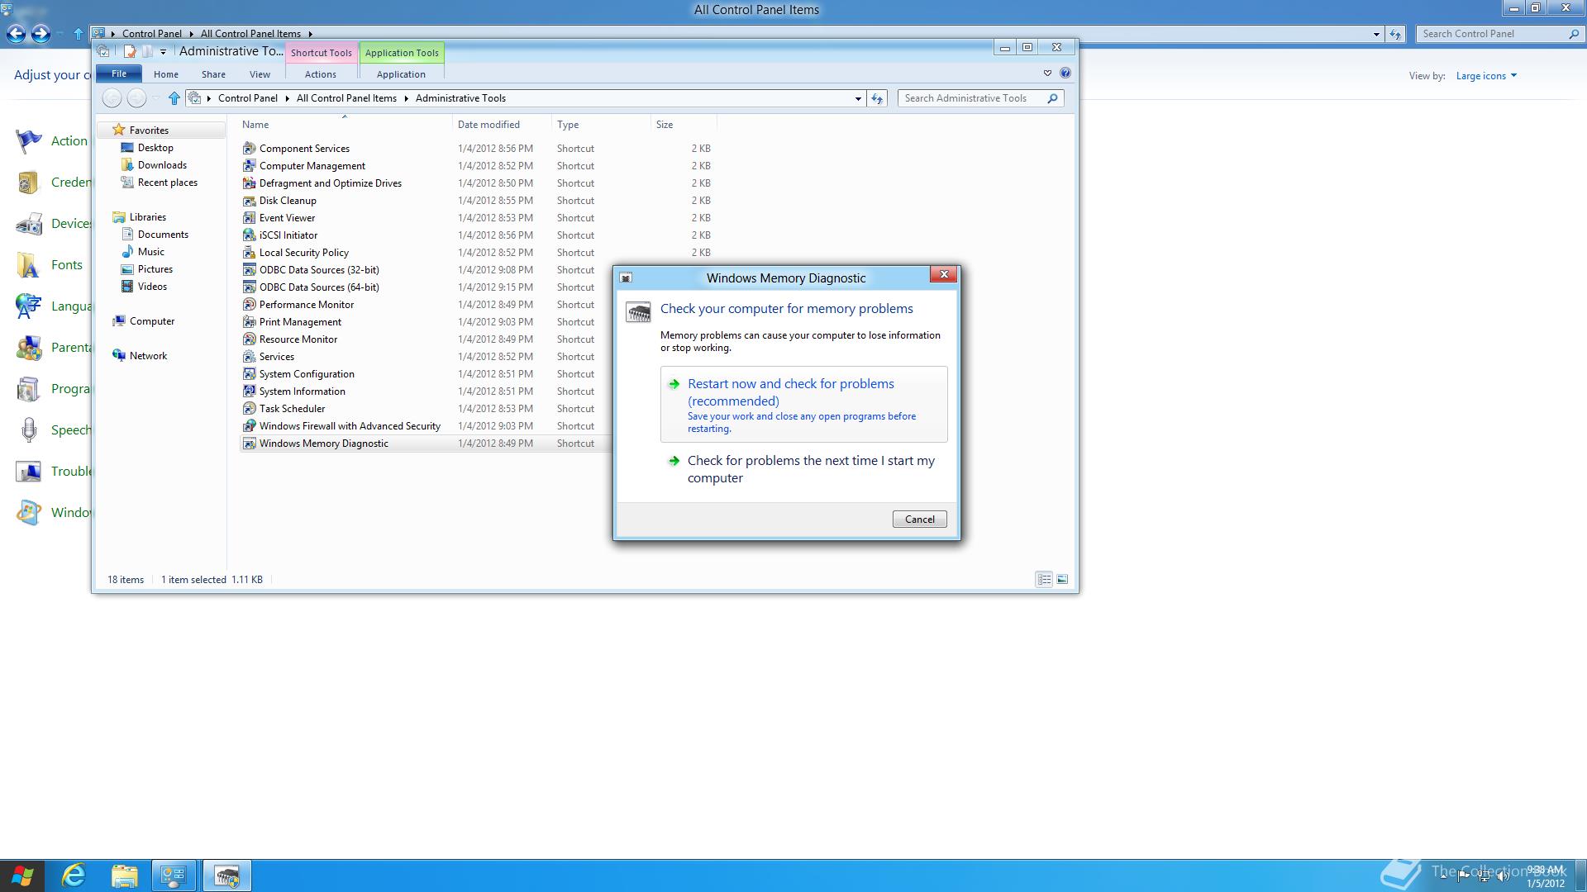Click Control Panel taskbar icon
Viewport: 1587px width, 892px height.
(174, 875)
